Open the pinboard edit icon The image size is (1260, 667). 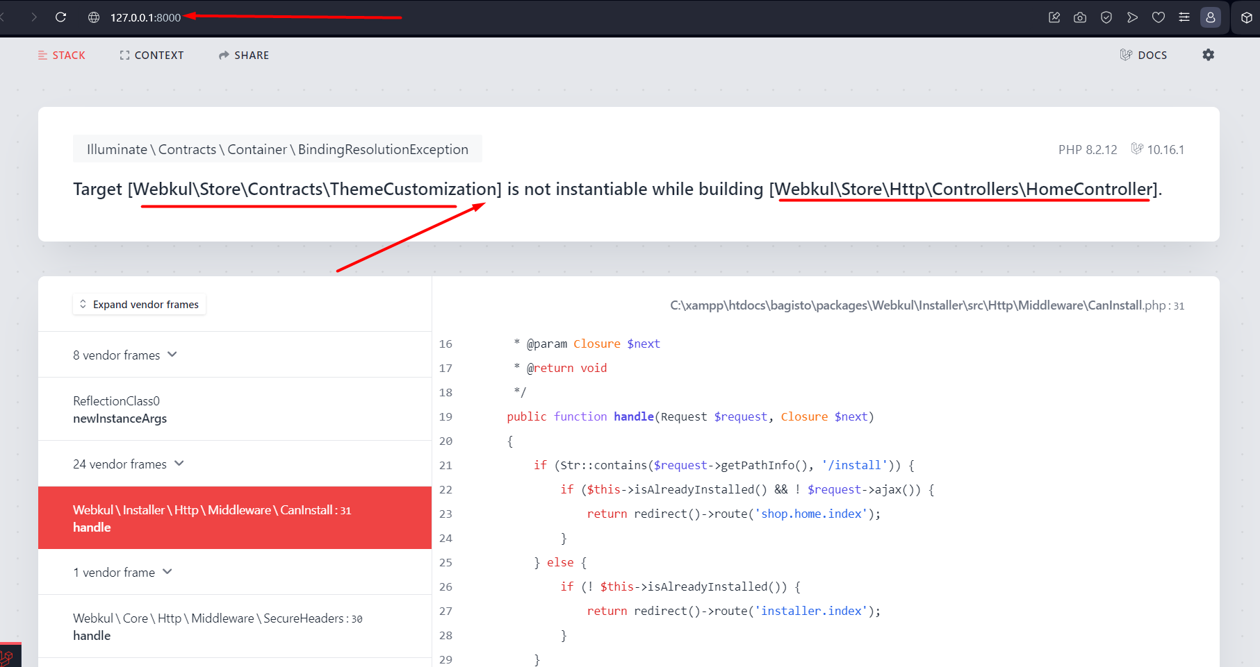1054,17
